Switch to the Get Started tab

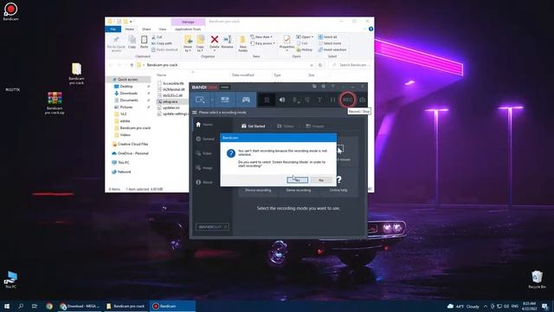(x=253, y=126)
